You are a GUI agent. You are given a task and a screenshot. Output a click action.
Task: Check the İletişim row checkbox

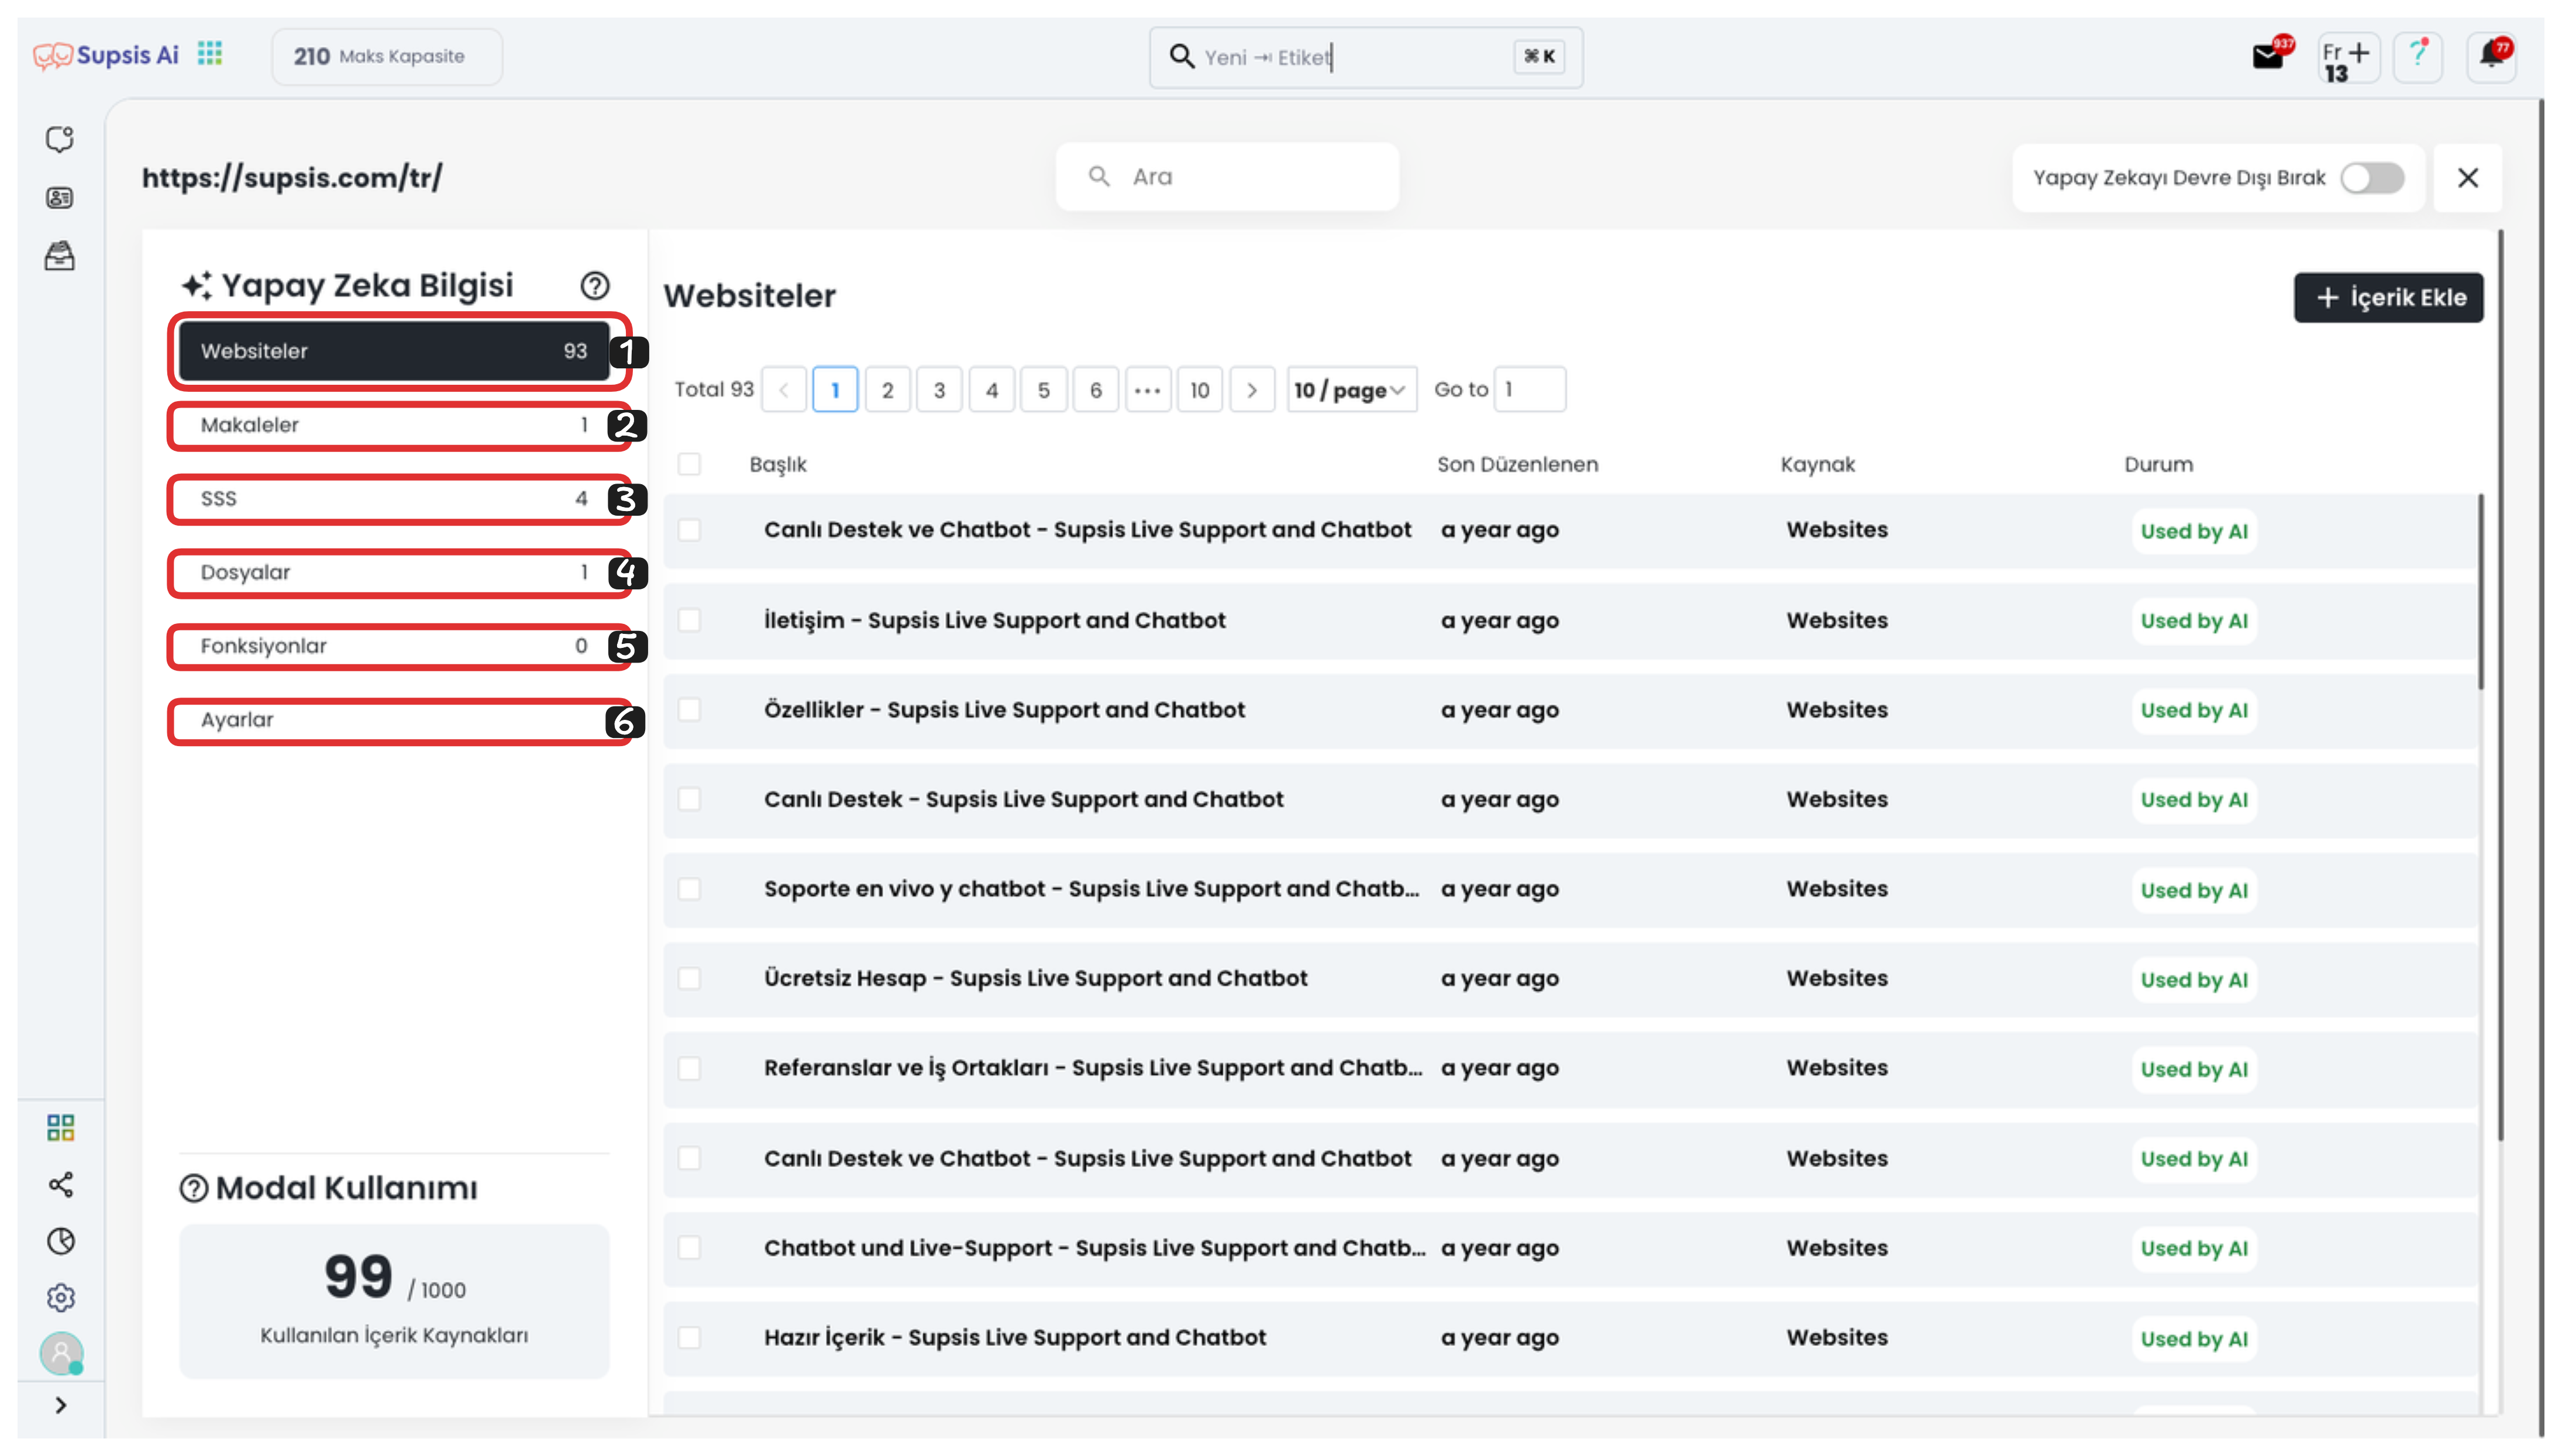tap(689, 620)
